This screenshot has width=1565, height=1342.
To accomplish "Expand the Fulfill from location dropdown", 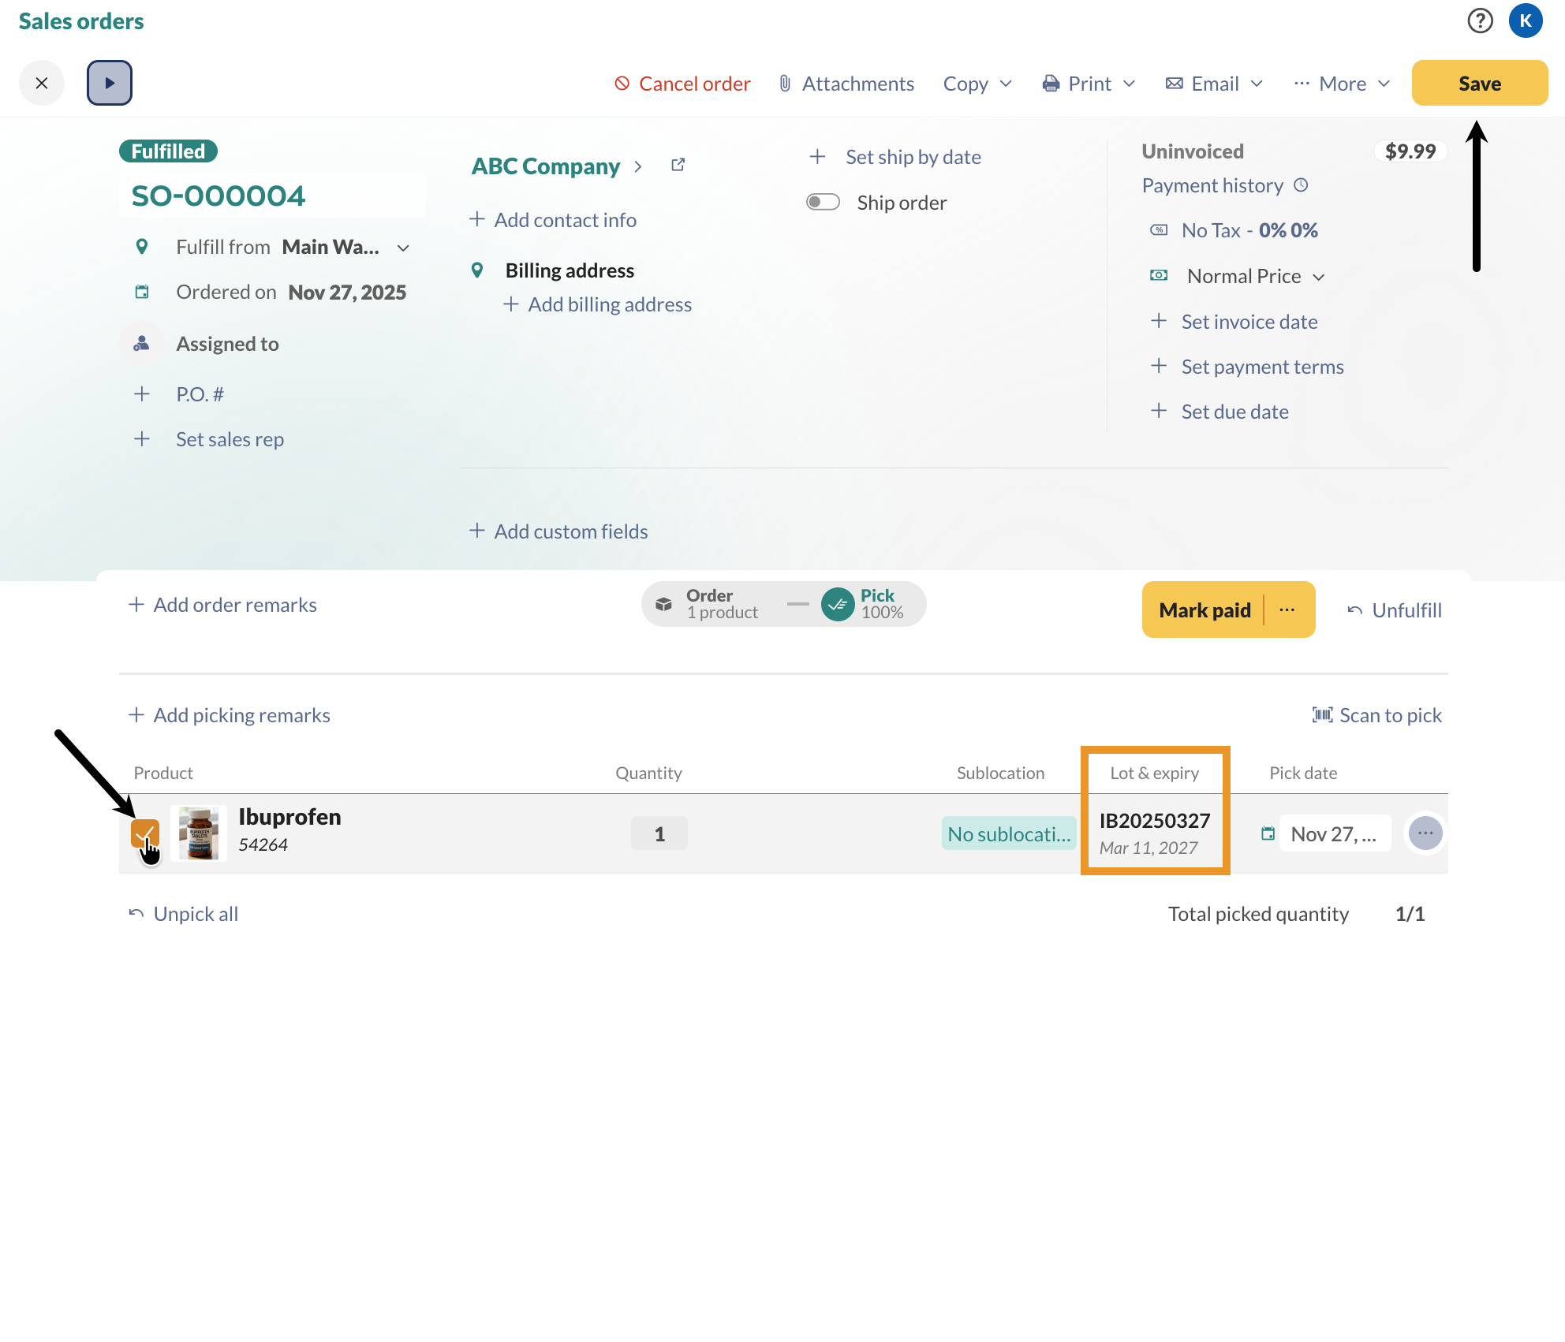I will [x=403, y=248].
